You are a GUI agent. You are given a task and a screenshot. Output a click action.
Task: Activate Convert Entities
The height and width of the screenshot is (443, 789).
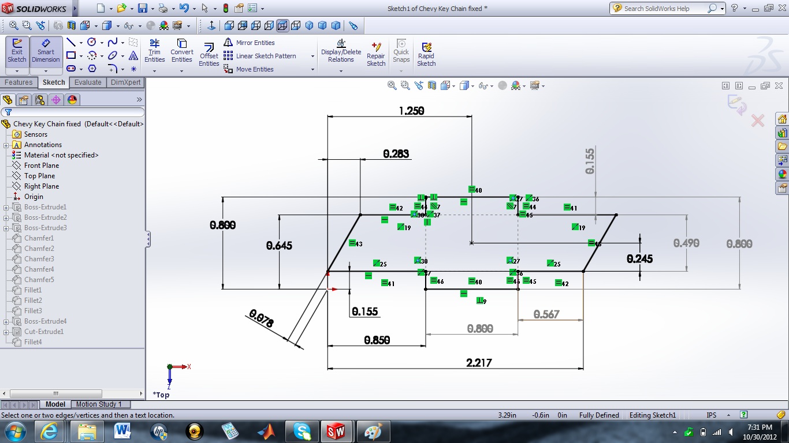tap(181, 51)
